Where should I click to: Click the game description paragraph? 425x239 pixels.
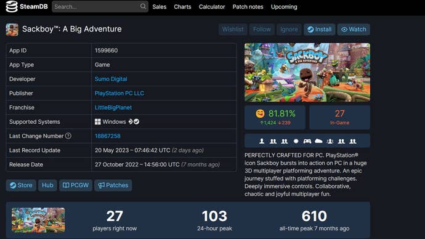(306, 174)
